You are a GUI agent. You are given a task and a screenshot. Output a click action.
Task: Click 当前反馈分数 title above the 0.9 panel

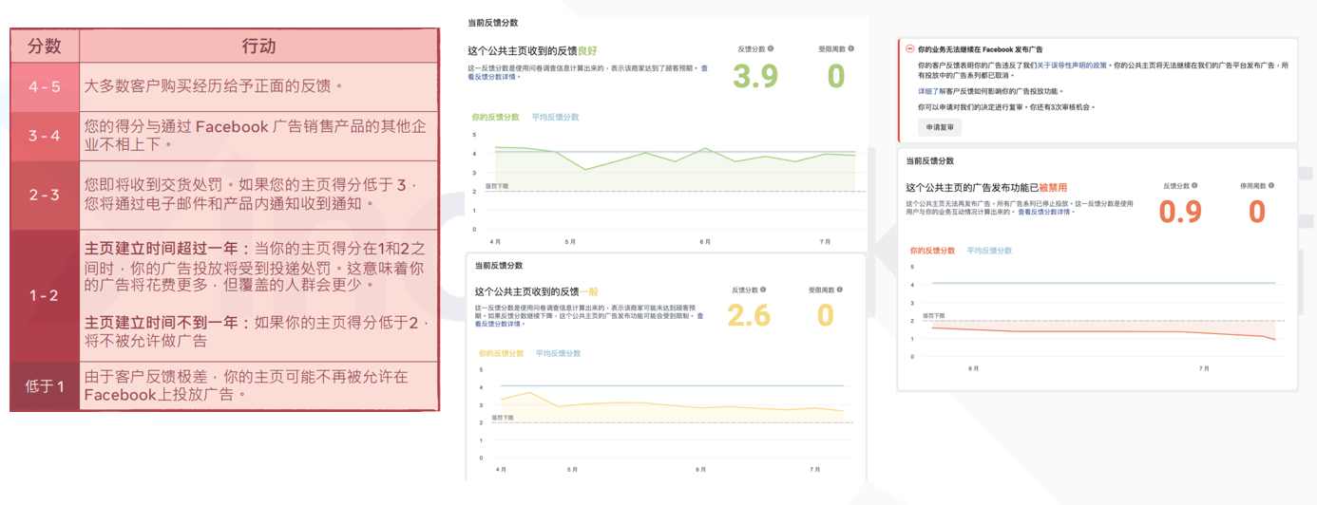pos(930,161)
